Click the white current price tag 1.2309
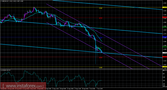167x90 pixels. (164, 53)
